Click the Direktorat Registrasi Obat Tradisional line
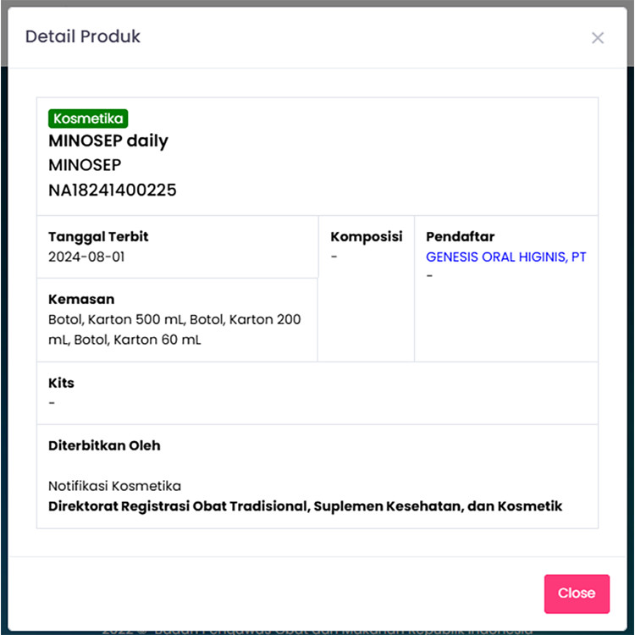The width and height of the screenshot is (635, 635). point(305,506)
